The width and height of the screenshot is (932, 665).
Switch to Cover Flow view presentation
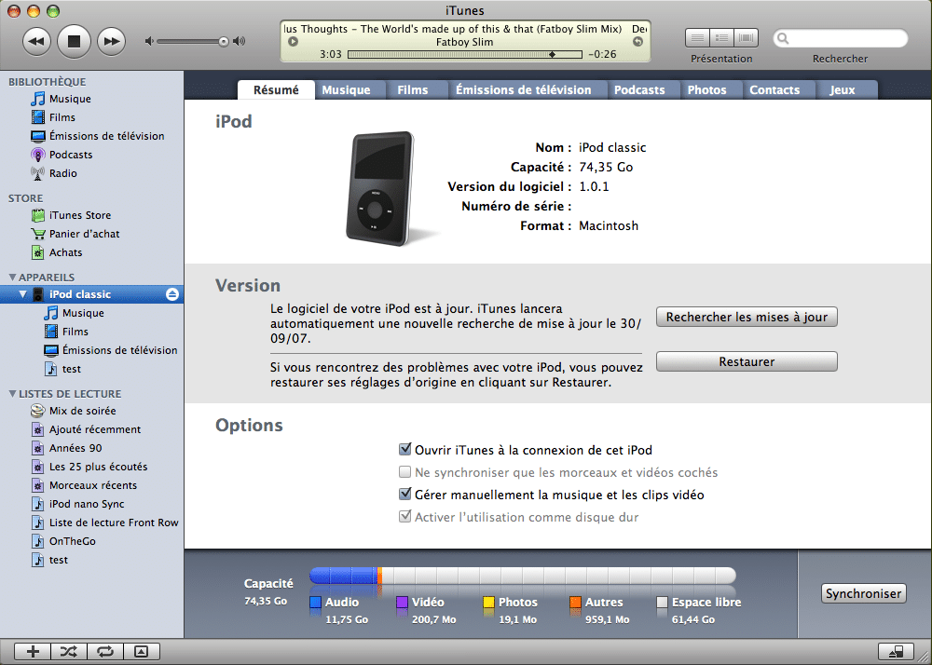point(746,38)
